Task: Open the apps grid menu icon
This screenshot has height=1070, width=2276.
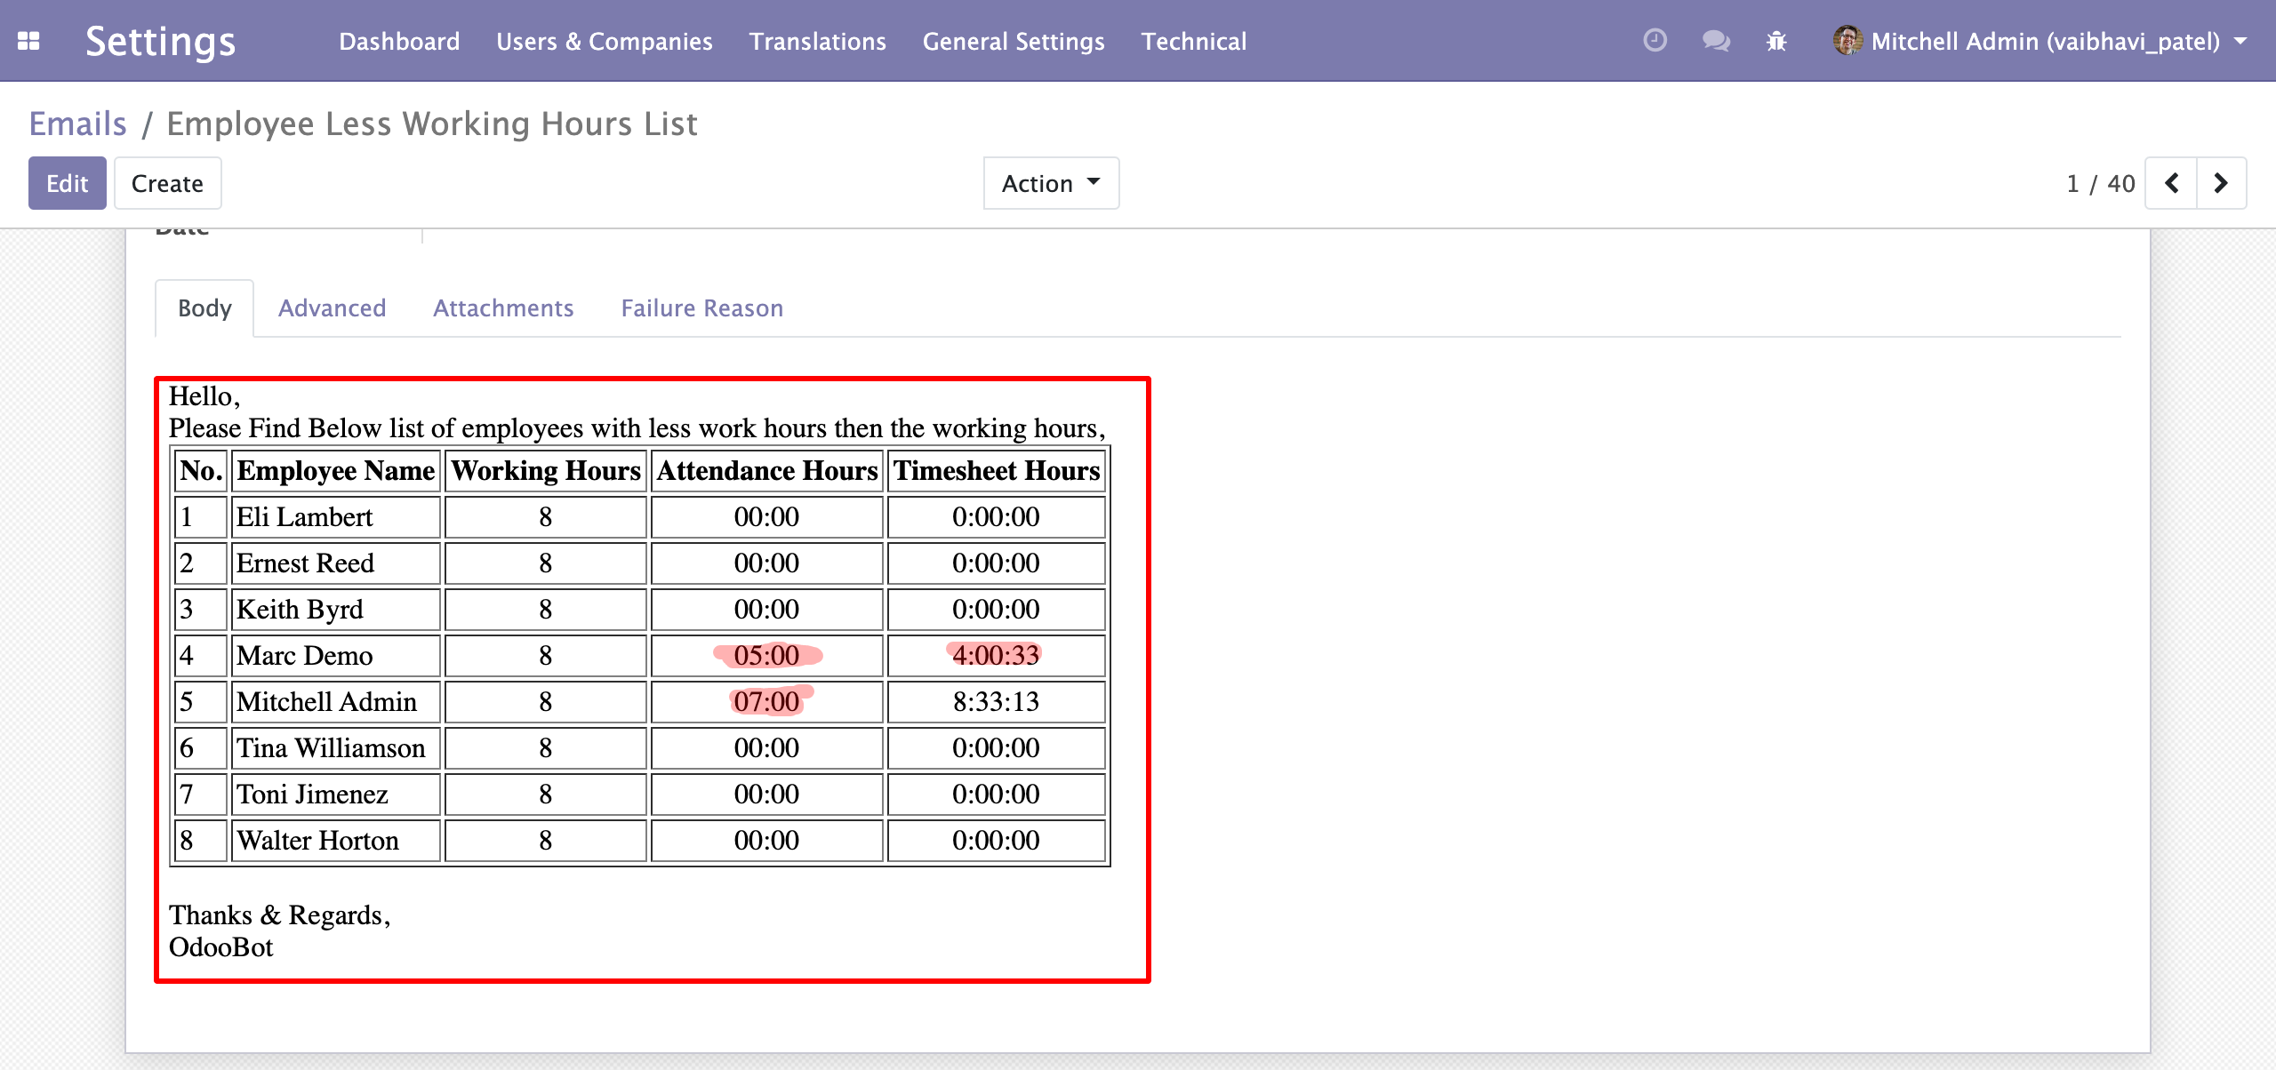Action: [x=28, y=41]
